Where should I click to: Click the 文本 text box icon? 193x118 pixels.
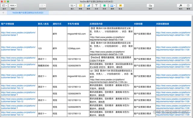(96, 5)
